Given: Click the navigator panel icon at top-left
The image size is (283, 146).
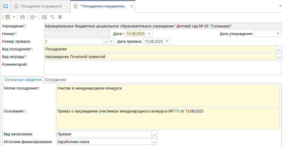Looking at the screenshot, I should (5, 6).
